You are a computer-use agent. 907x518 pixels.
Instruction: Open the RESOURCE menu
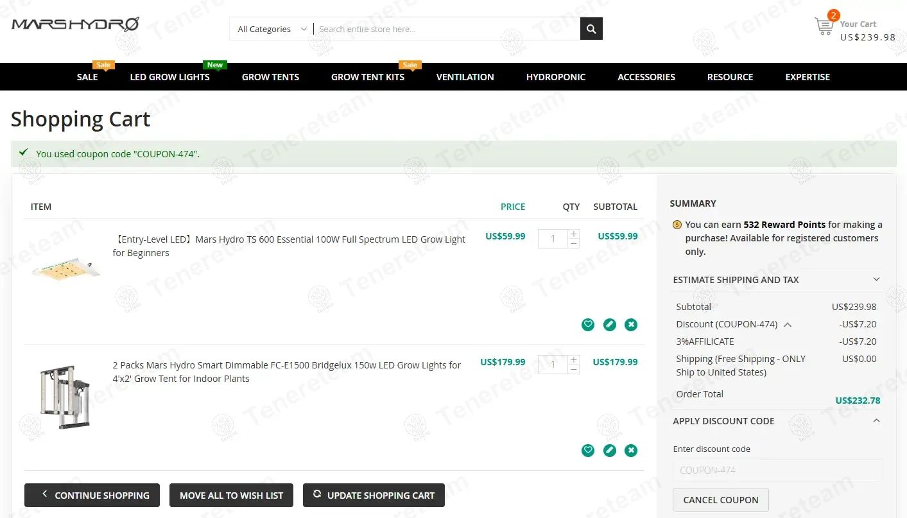tap(730, 77)
